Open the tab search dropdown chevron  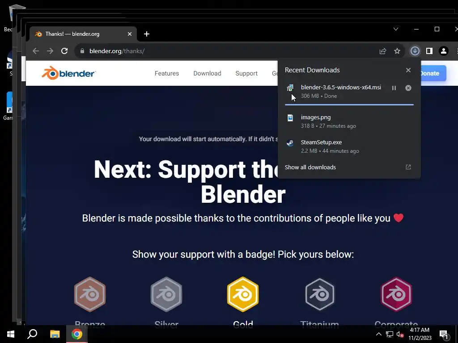click(396, 29)
